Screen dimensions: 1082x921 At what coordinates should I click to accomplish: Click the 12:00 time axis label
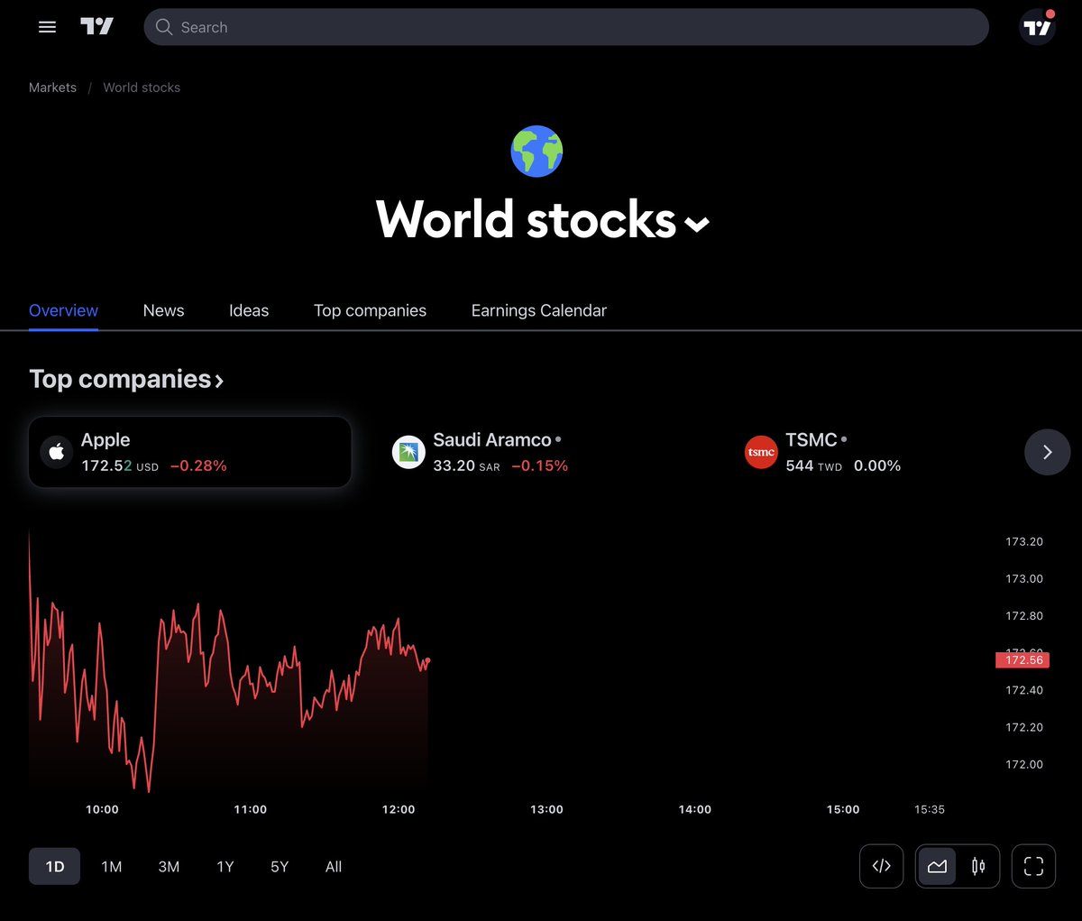coord(399,809)
